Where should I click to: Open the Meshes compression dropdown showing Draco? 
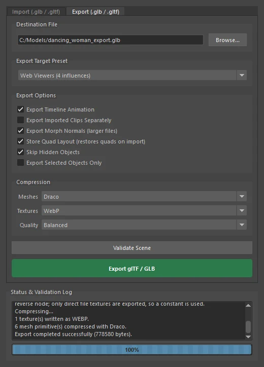pos(144,196)
